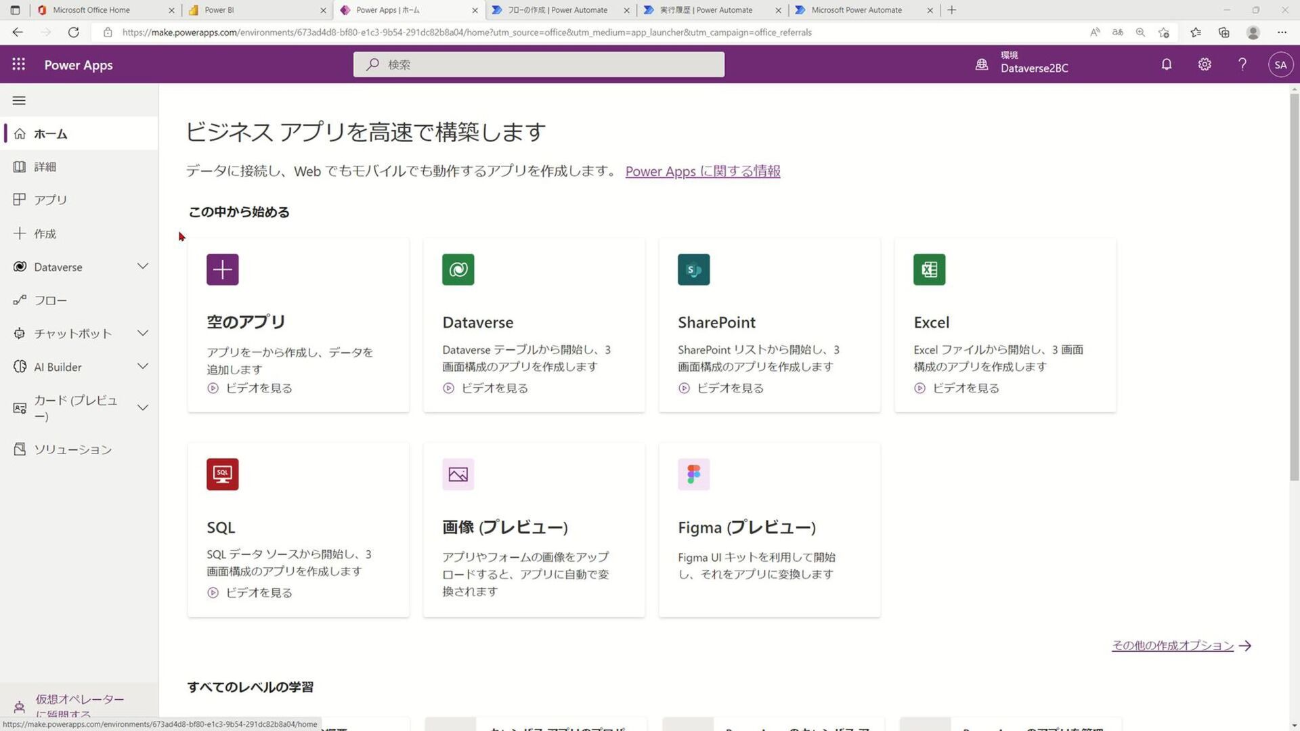Open the browser collections icon
This screenshot has width=1300, height=731.
click(x=1224, y=32)
